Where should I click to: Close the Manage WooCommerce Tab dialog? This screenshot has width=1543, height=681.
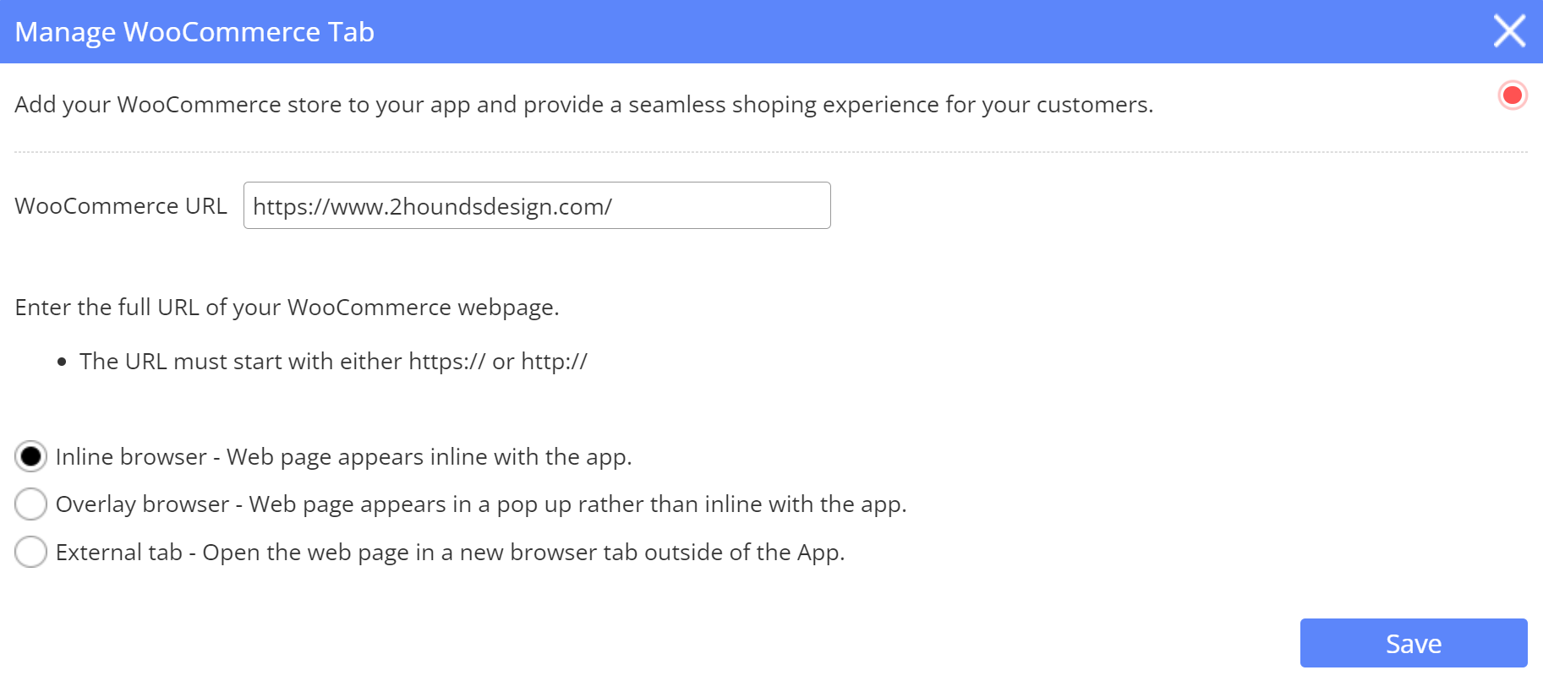click(x=1509, y=31)
